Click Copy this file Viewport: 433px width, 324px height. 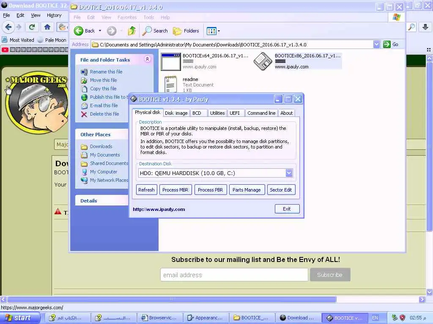103,89
